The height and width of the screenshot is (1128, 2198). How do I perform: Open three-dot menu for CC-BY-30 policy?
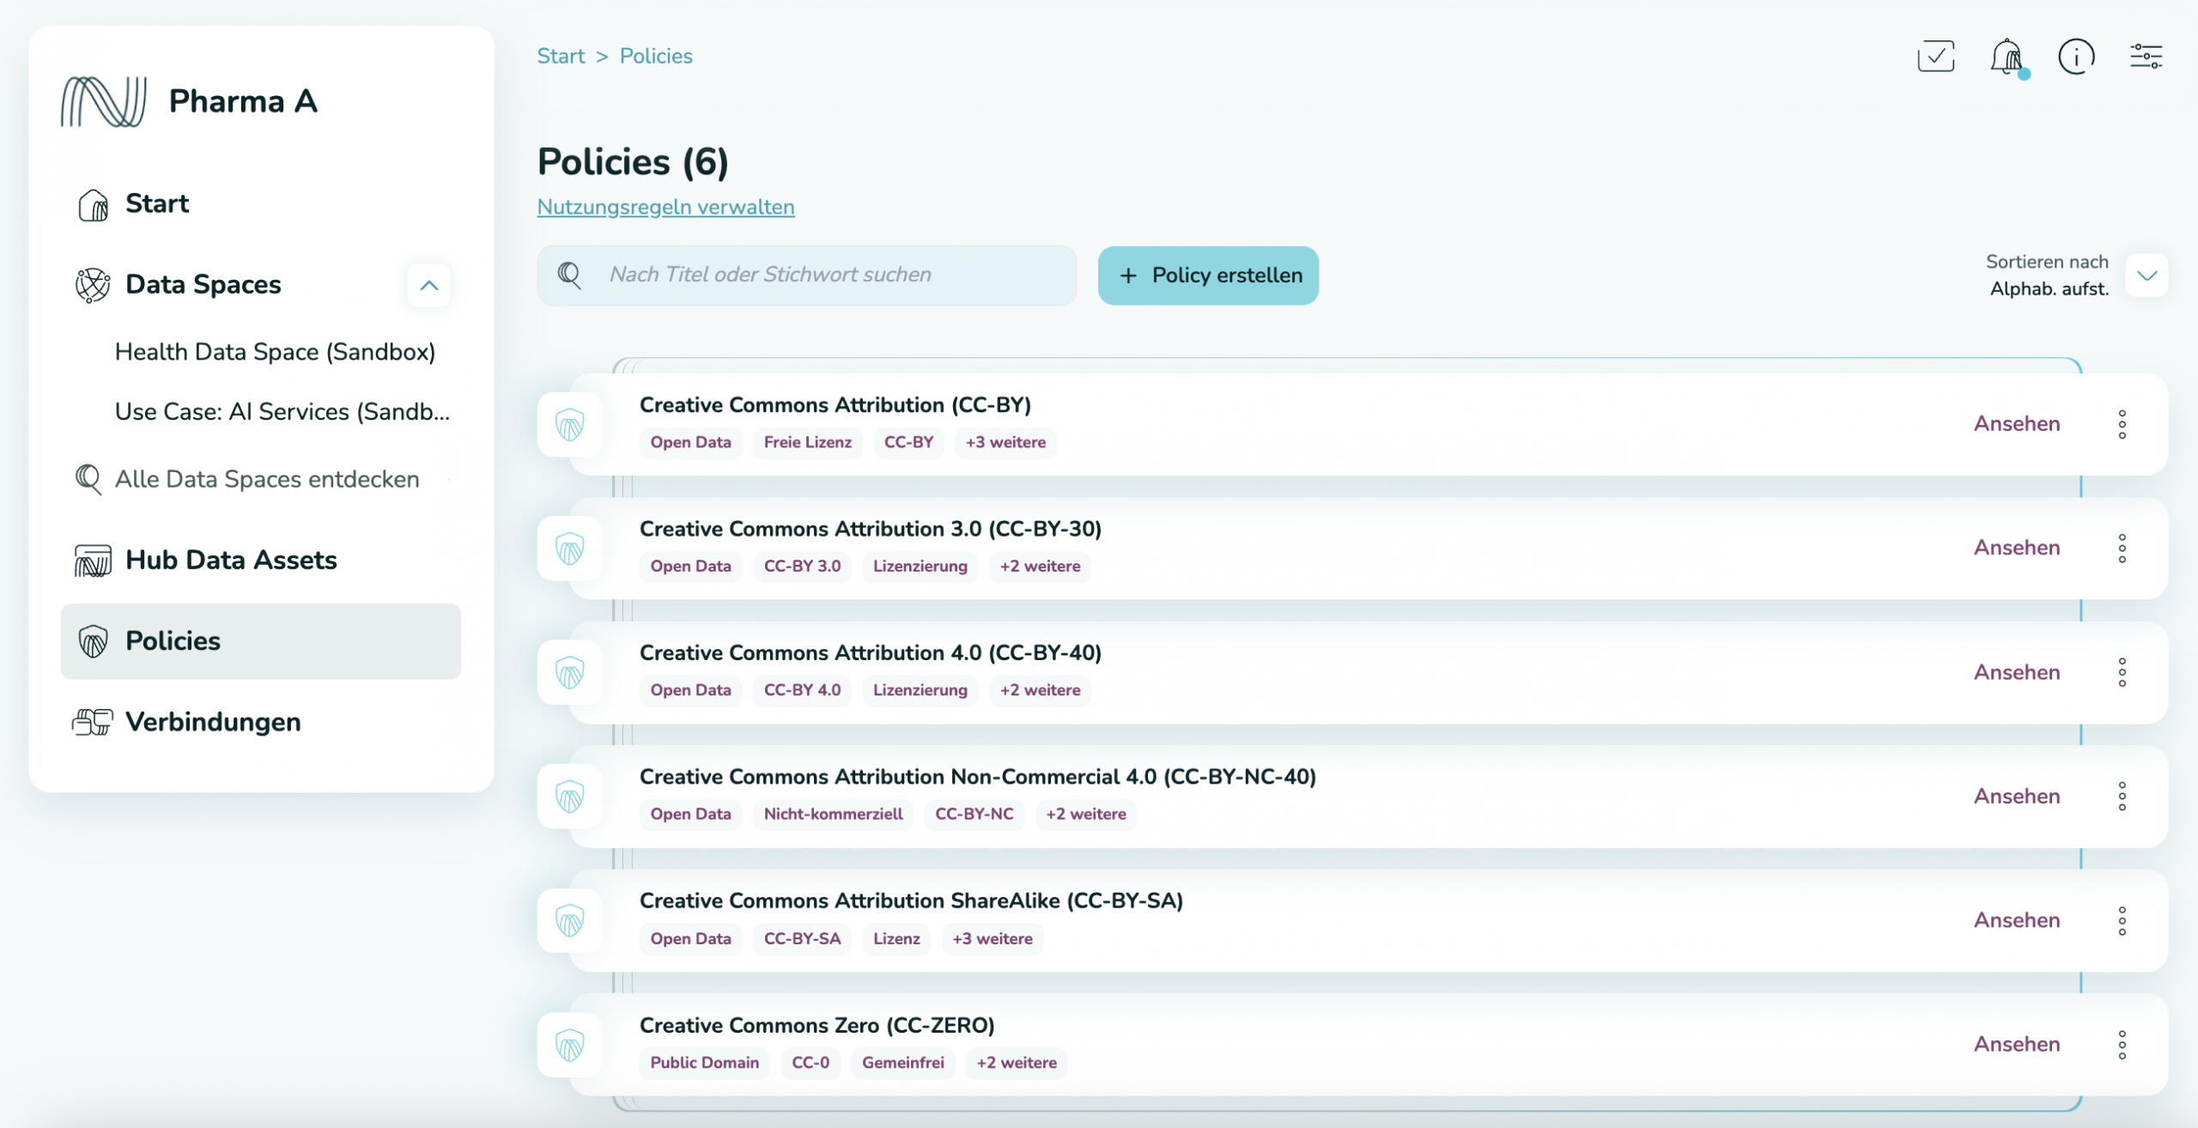[x=2122, y=549]
